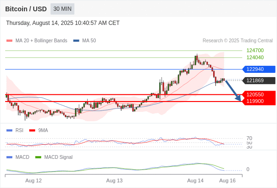
Task: Click the Aug 16 date axis label
Action: (x=227, y=180)
